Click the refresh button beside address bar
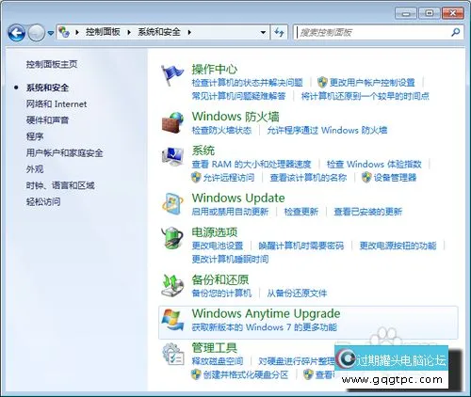471x397 pixels. pos(279,32)
